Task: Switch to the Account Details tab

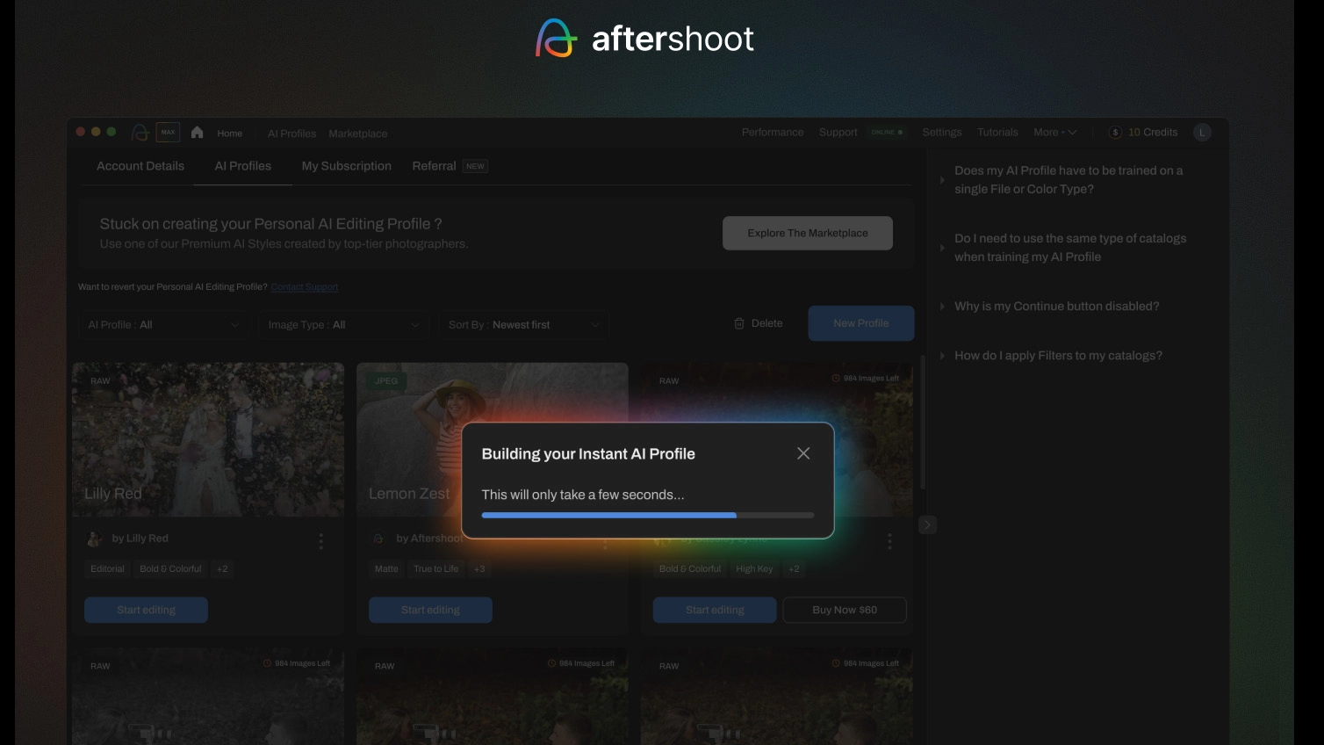Action: tap(140, 166)
